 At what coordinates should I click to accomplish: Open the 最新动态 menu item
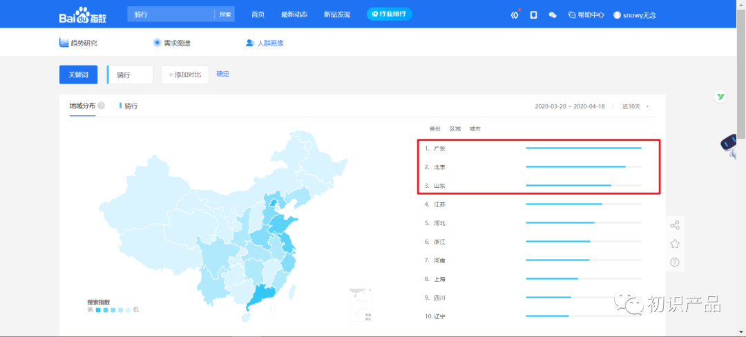click(x=294, y=15)
